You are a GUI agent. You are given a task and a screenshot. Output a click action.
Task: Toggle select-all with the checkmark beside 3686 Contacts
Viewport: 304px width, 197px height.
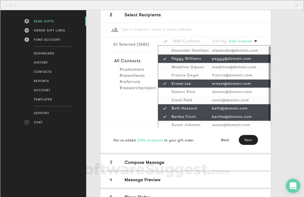tap(165, 41)
